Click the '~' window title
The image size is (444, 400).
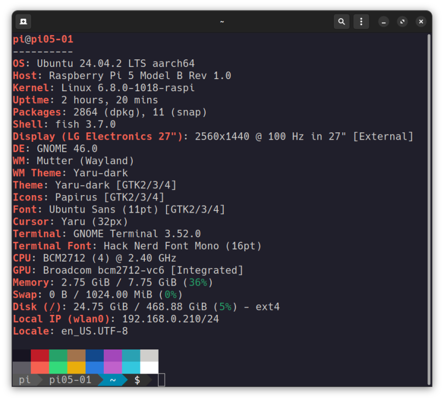tap(222, 22)
